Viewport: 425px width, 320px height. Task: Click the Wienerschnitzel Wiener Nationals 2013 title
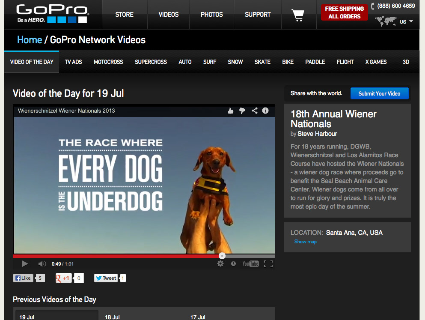point(66,111)
